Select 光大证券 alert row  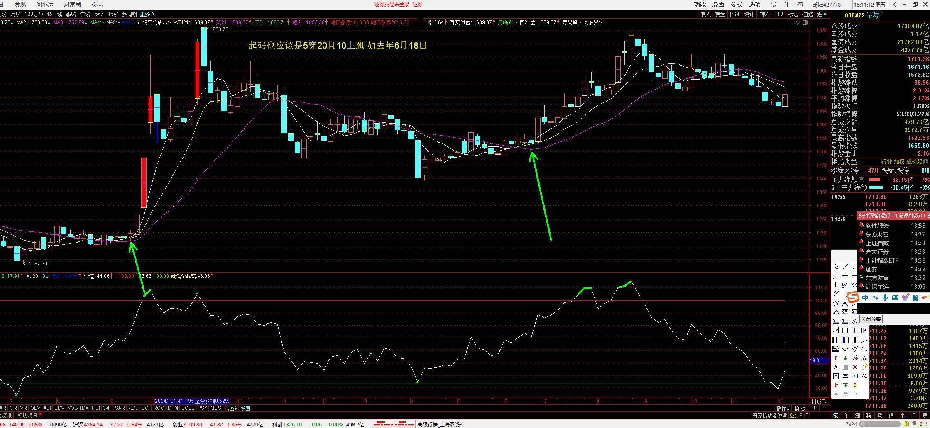(x=893, y=252)
